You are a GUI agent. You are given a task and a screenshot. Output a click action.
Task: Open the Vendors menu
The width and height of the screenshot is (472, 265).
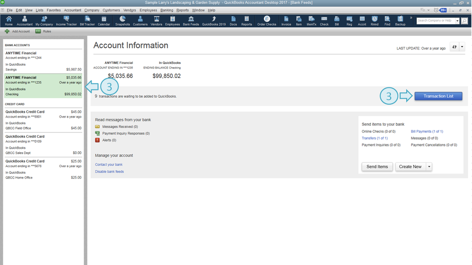[130, 10]
